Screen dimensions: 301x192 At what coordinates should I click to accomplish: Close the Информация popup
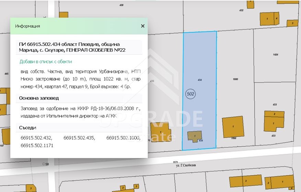[143, 26]
